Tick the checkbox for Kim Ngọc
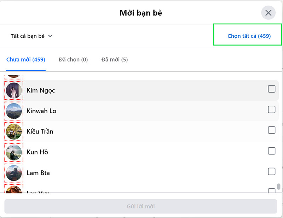 (x=271, y=89)
